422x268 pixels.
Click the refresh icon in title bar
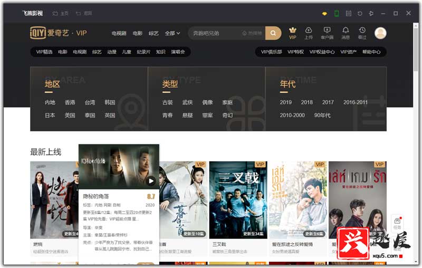360,14
